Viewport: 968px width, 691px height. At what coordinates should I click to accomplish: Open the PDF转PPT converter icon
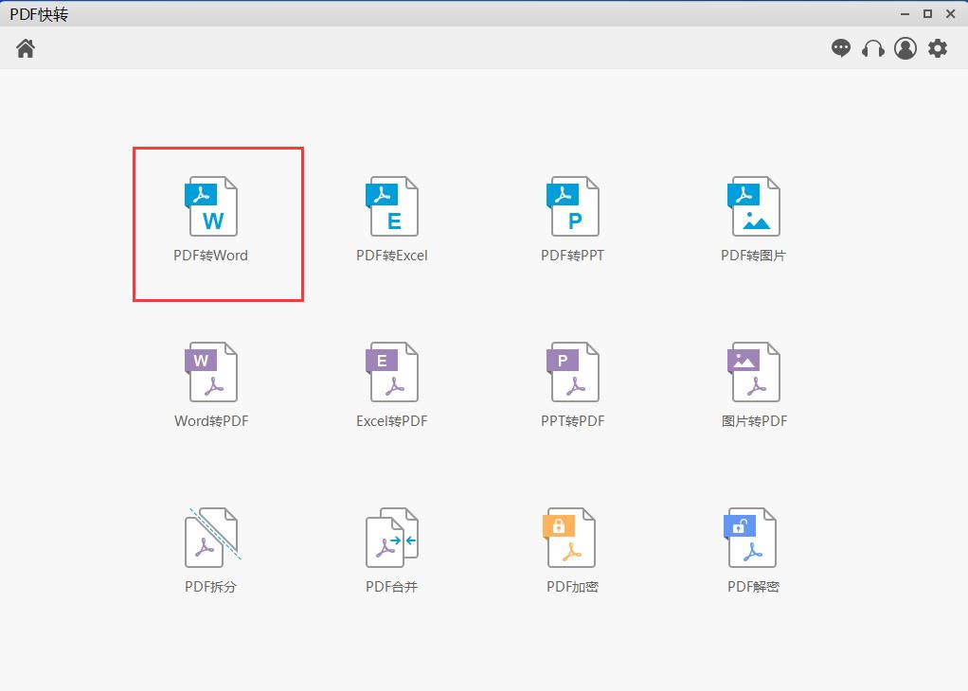pos(573,206)
